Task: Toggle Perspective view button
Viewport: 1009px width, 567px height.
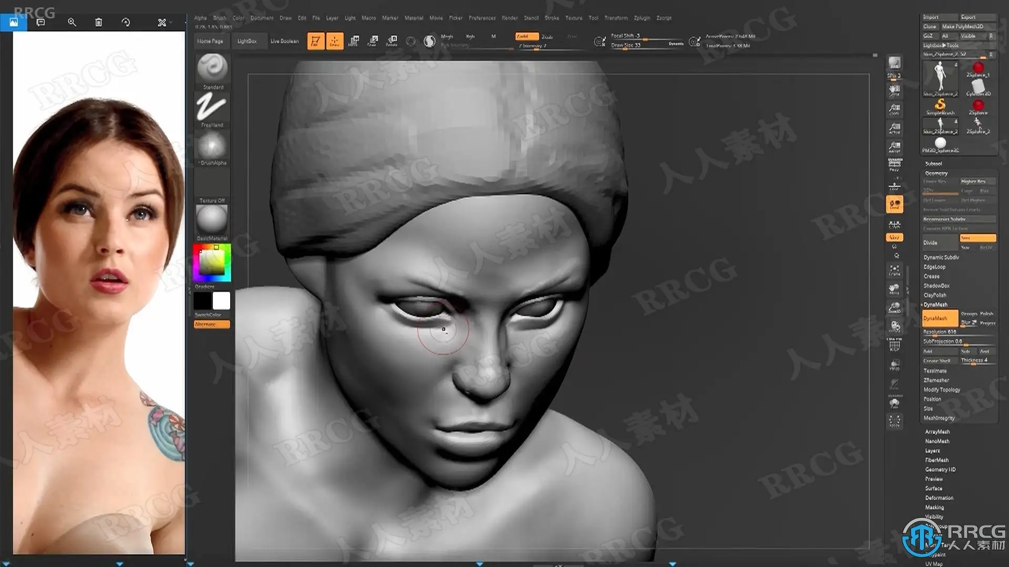Action: [x=894, y=165]
